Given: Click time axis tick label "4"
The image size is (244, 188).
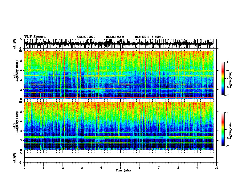Looking at the screenshot, I should pyautogui.click(x=101, y=168).
